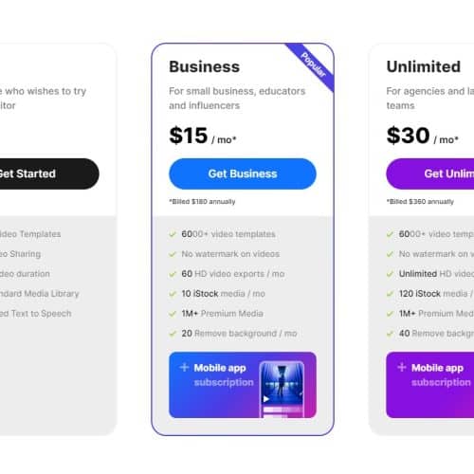Click plus icon on Business Mobile app banner

click(x=184, y=368)
